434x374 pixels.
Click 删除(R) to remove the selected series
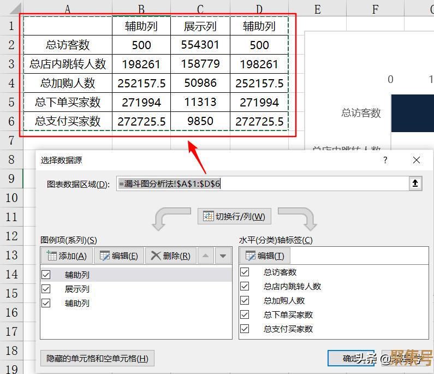[170, 256]
